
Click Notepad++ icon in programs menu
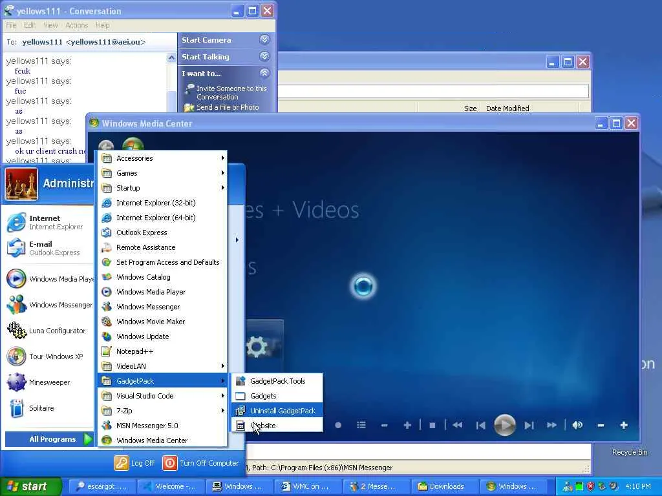107,351
